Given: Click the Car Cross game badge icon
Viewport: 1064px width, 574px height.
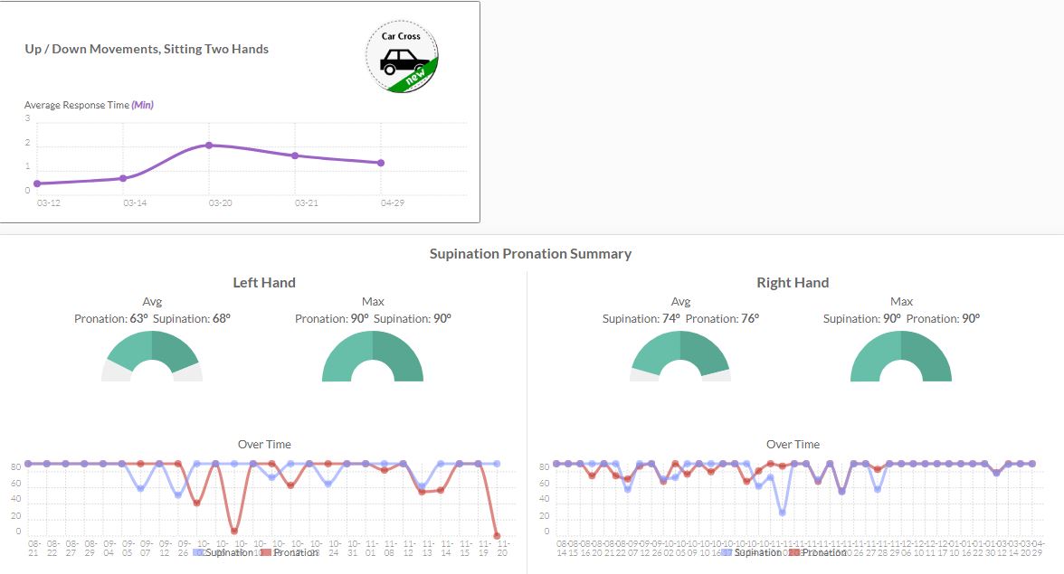Looking at the screenshot, I should (x=402, y=57).
